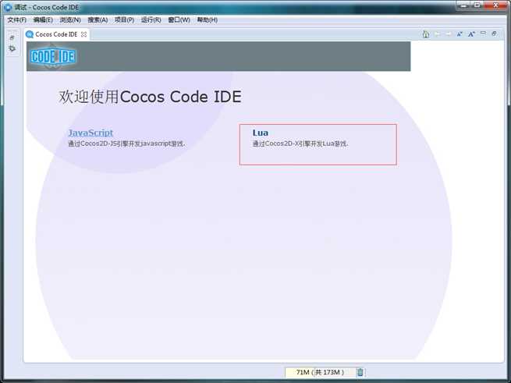This screenshot has width=511, height=383.
Task: Open the 文件(F) menu
Action: [x=16, y=20]
